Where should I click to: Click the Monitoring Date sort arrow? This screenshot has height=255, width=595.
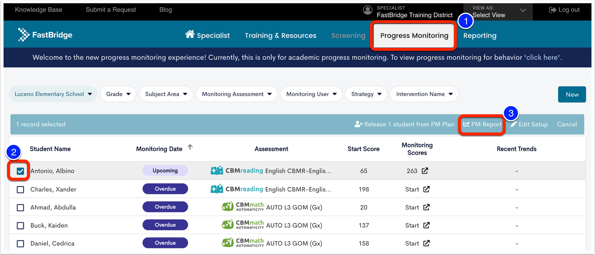190,147
